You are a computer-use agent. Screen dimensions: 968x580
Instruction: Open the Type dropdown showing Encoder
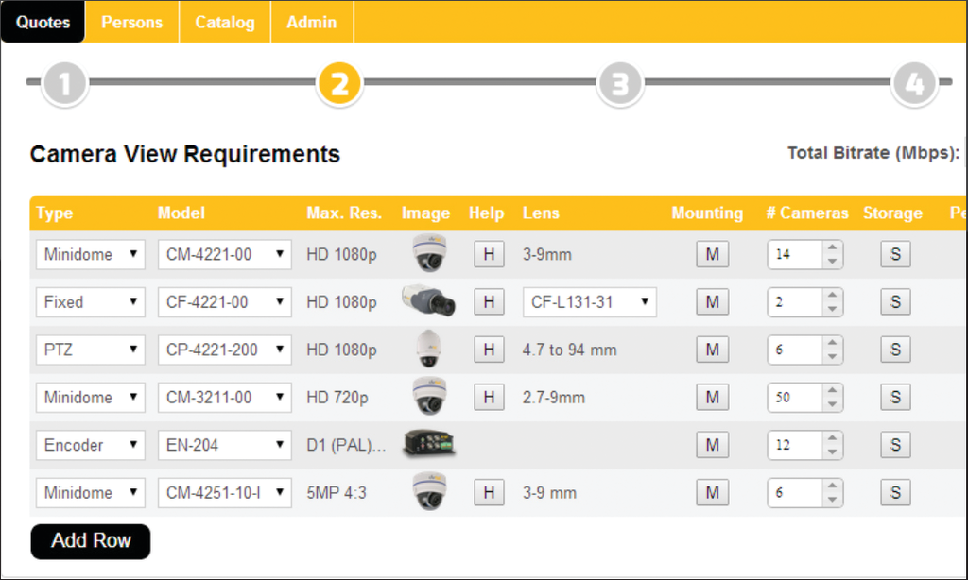[x=90, y=444]
